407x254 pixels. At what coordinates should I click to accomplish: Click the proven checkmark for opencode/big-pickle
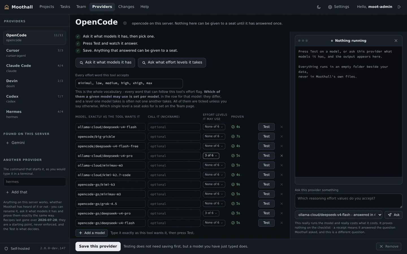pos(233,137)
